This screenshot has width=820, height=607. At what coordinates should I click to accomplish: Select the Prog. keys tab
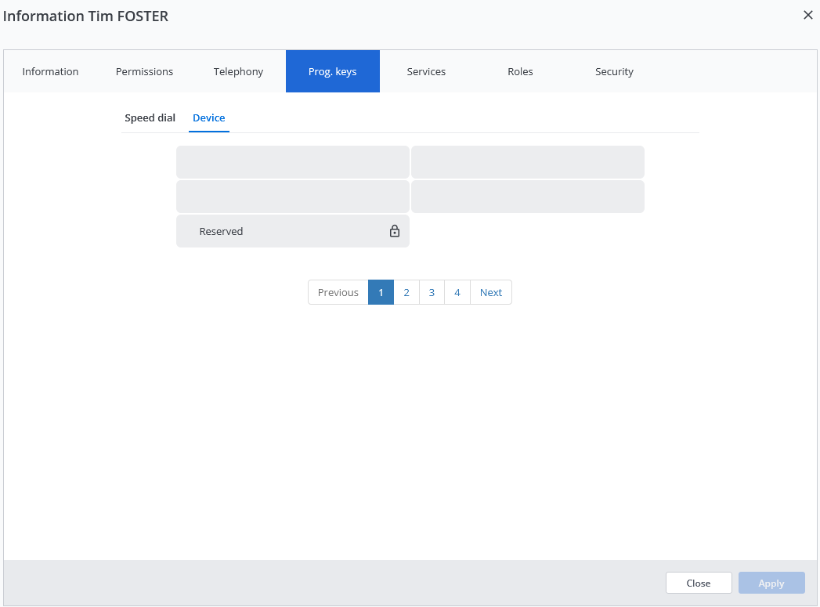click(x=332, y=71)
